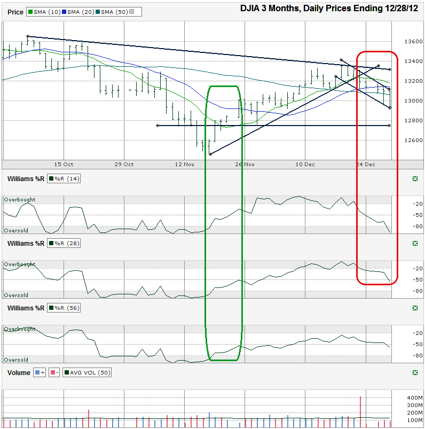Click the Volume panel label
Screen dimensions: 425x429
pos(19,373)
